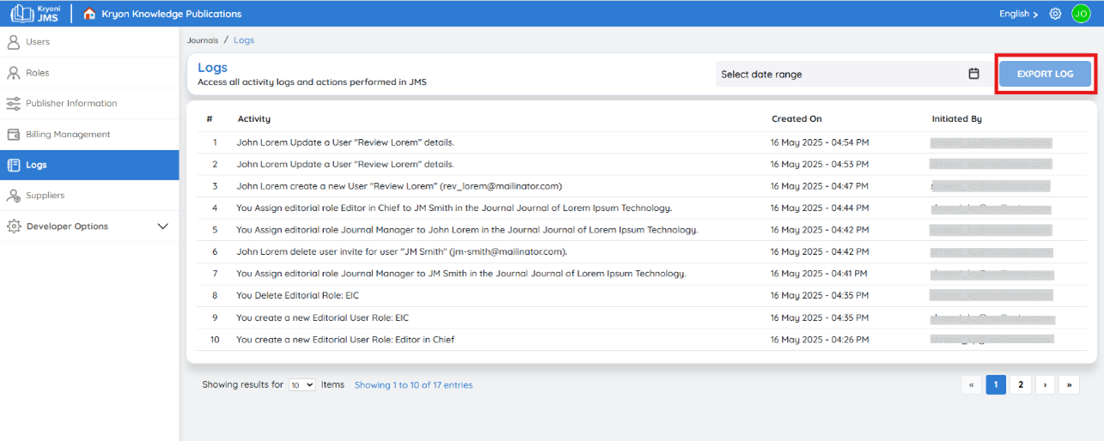
Task: Click the Select date range field
Action: (851, 75)
